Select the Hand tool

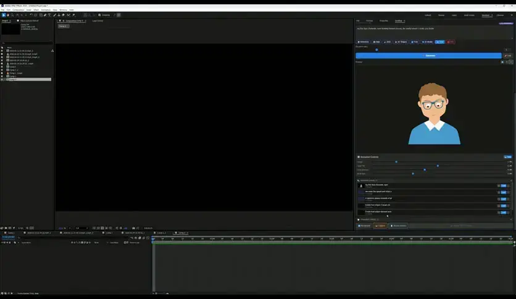pos(8,15)
